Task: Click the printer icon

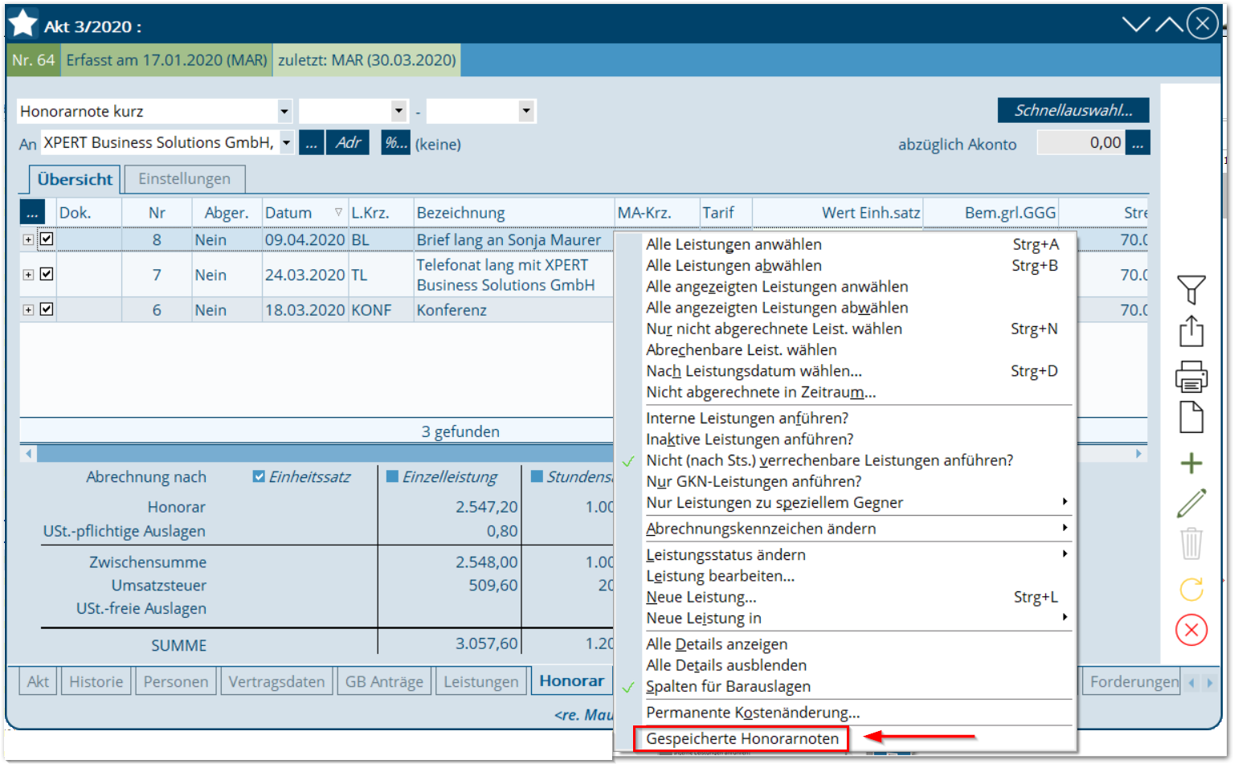Action: (1191, 376)
